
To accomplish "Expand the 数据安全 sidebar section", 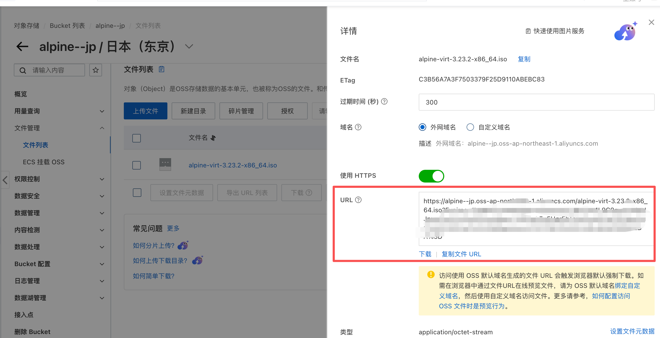I will tap(102, 196).
